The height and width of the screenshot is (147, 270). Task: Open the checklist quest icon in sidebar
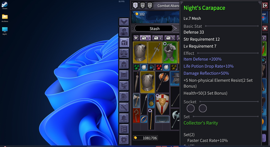(x=124, y=128)
